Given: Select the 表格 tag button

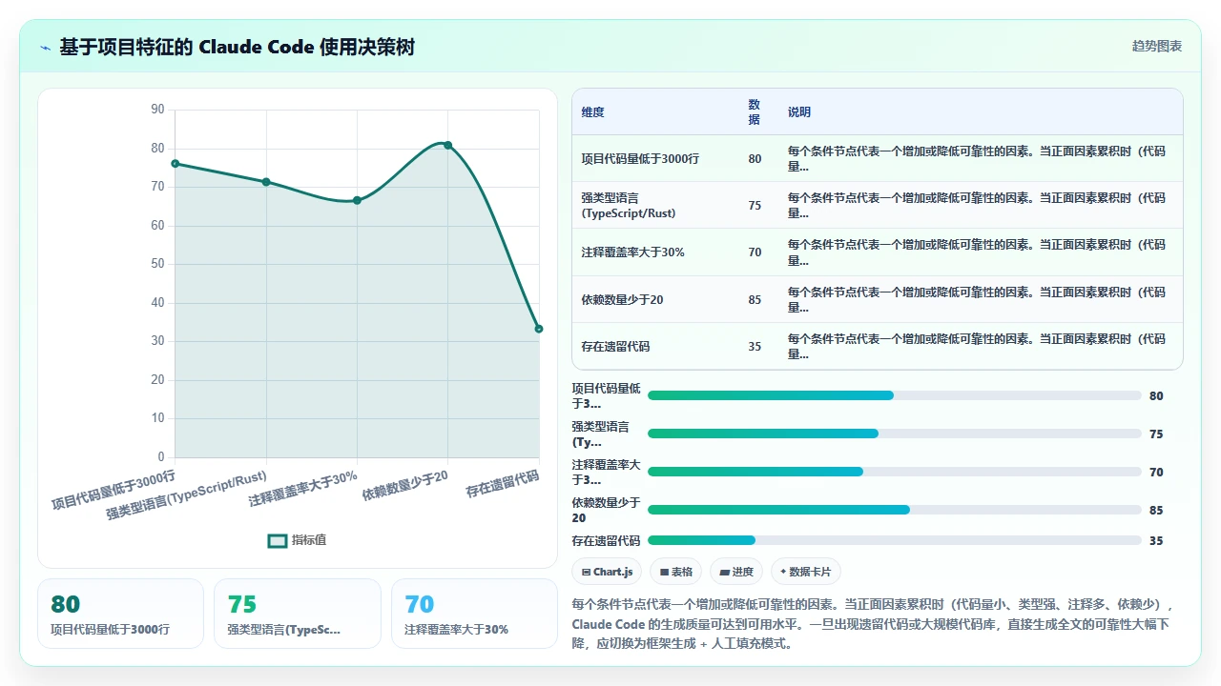Looking at the screenshot, I should [x=675, y=572].
